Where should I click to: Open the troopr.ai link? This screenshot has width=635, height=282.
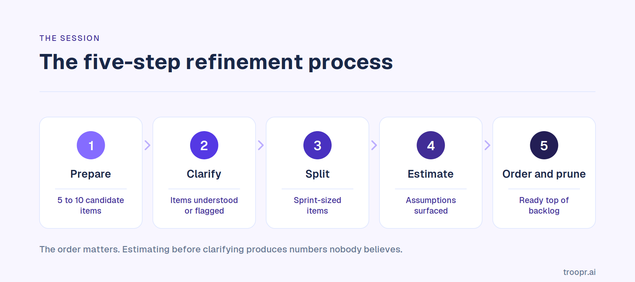point(579,272)
